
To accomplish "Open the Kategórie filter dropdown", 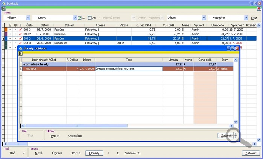I will (246, 18).
